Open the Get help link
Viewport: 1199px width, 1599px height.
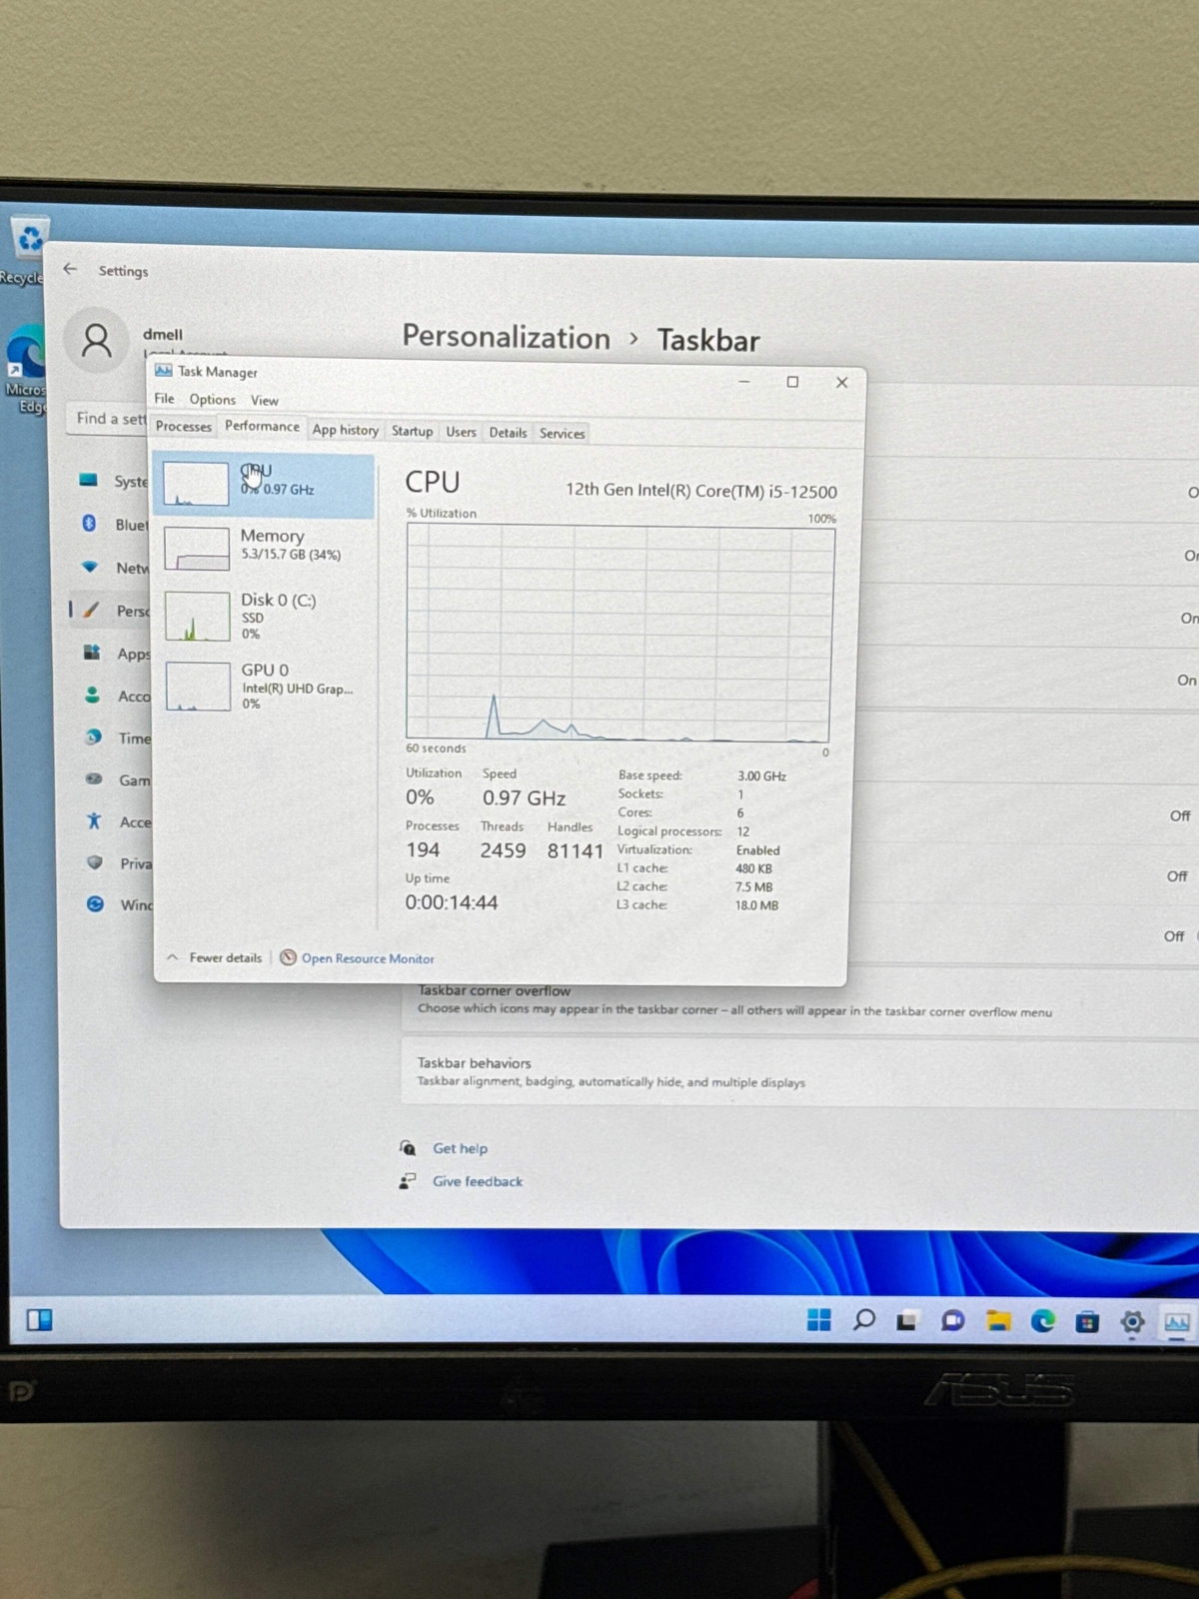pyautogui.click(x=460, y=1148)
